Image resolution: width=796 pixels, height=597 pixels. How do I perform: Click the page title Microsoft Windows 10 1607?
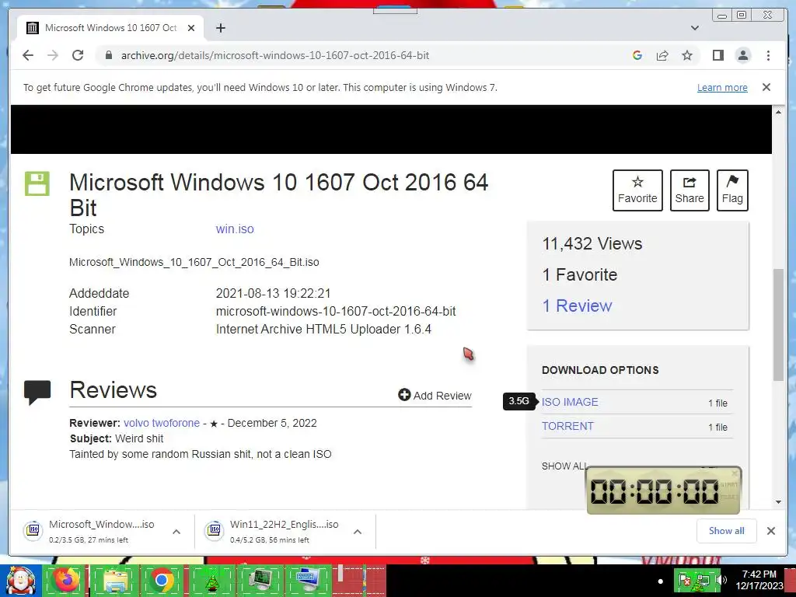coord(278,195)
